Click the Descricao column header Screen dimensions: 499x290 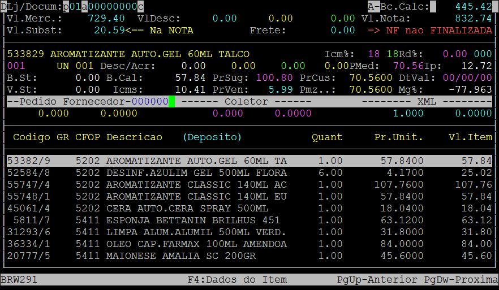point(134,137)
